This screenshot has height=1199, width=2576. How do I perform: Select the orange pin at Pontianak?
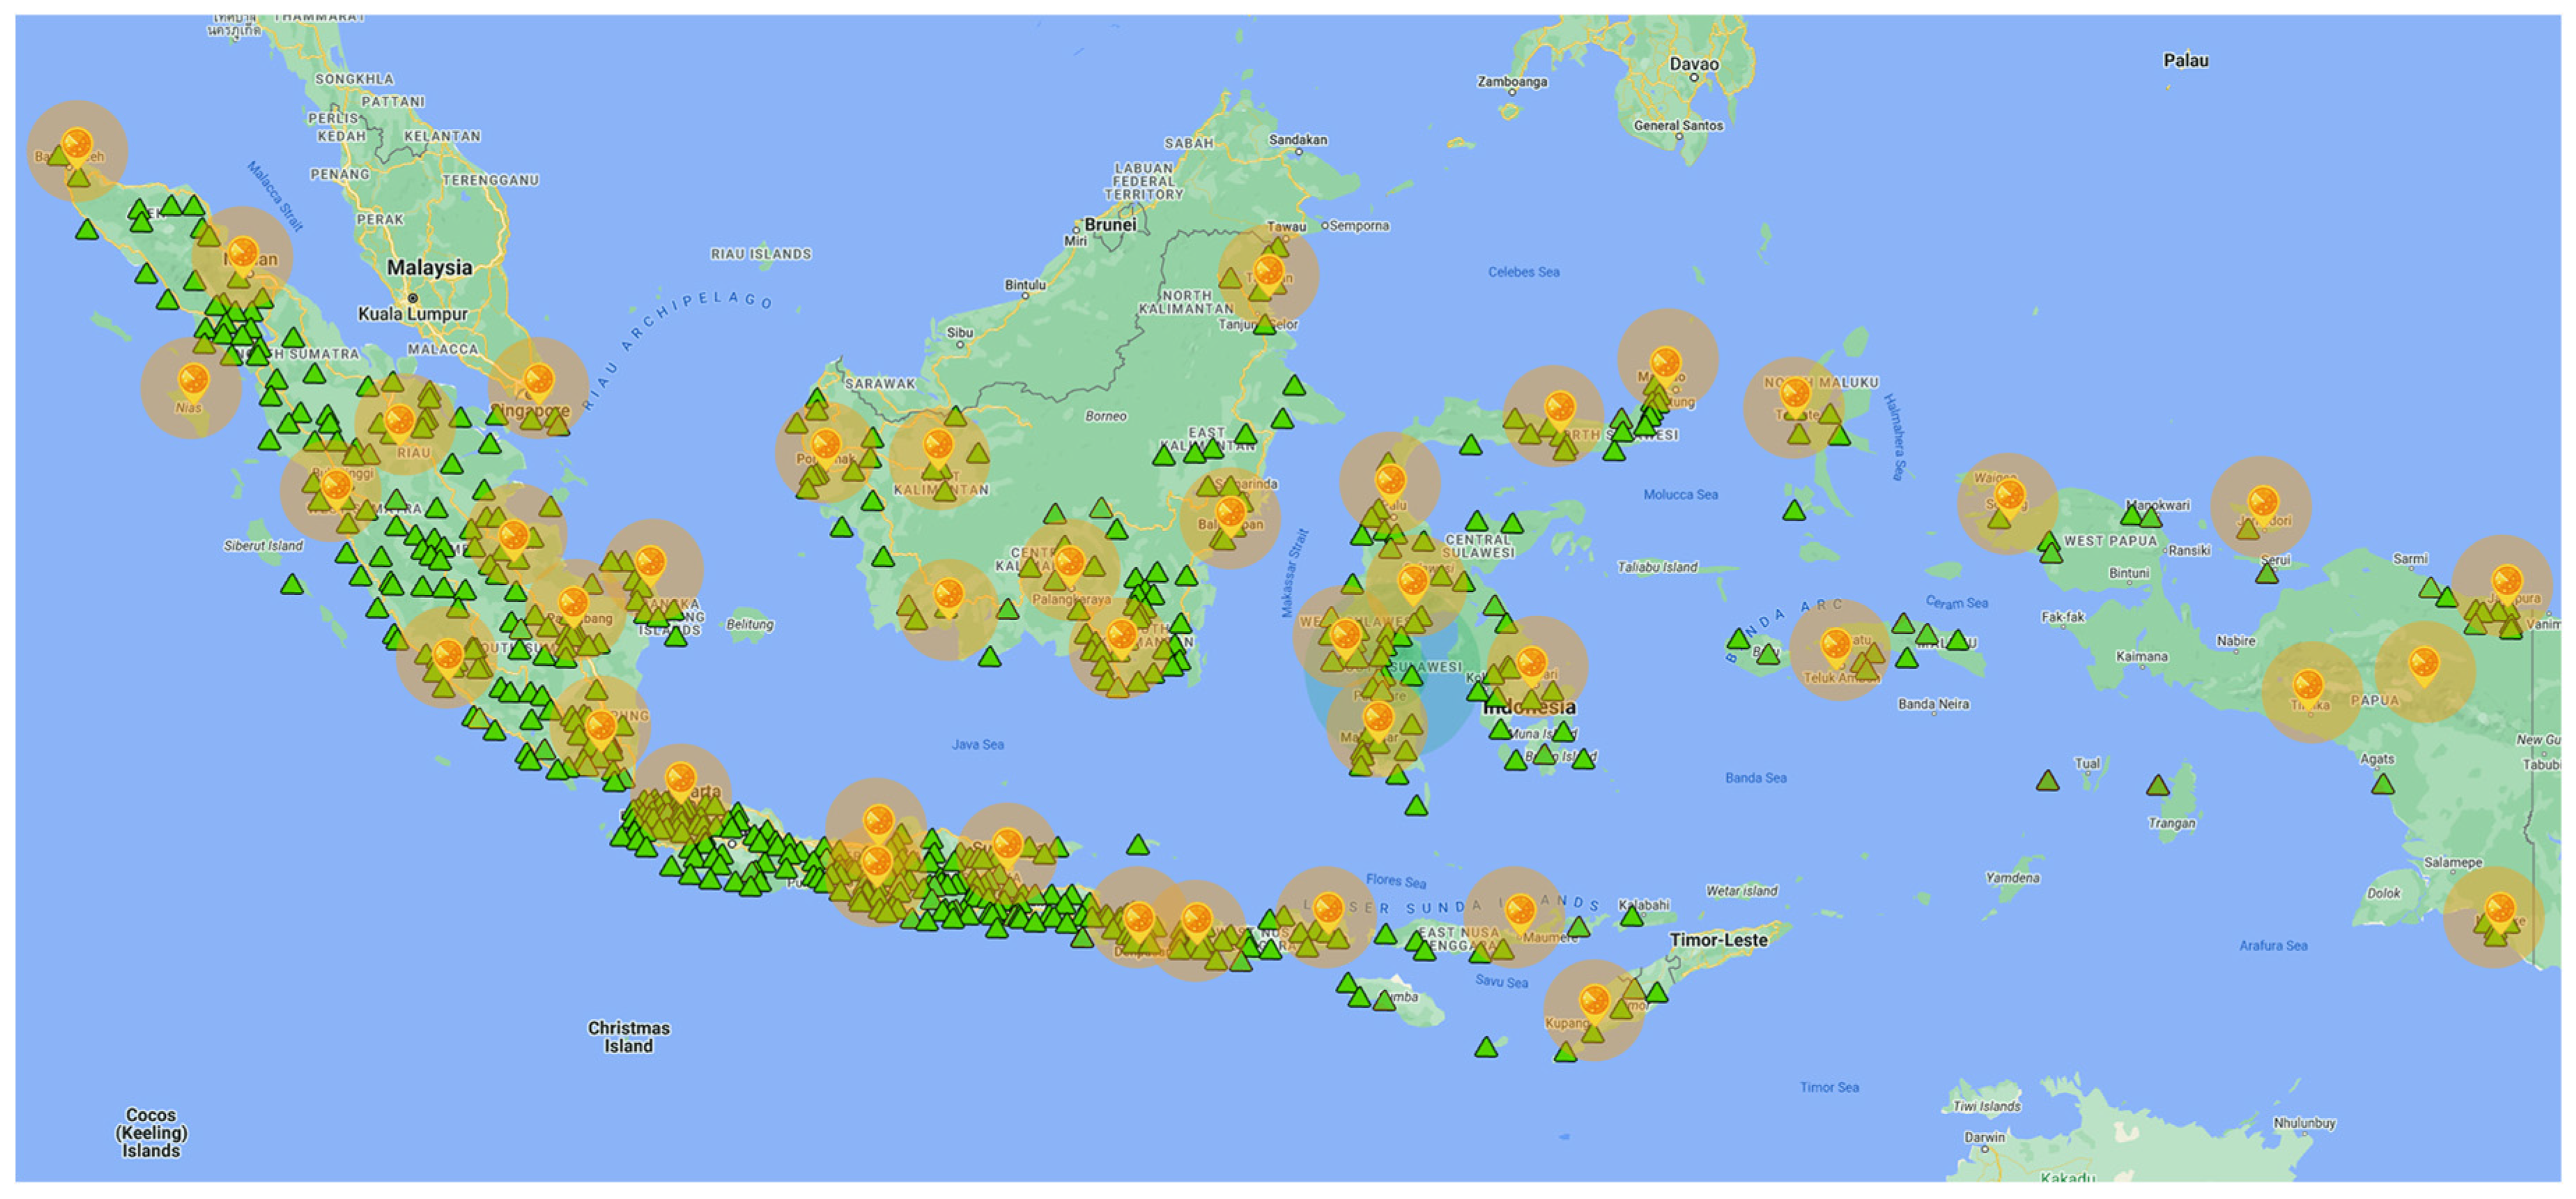click(x=826, y=443)
